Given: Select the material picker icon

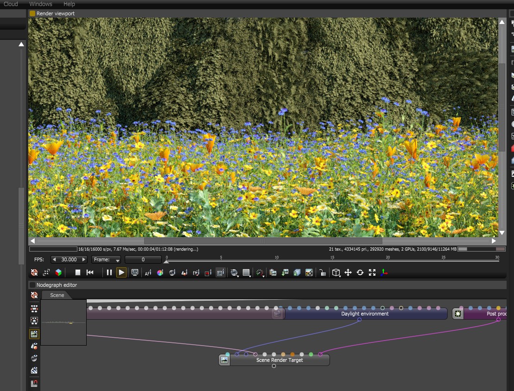Looking at the screenshot, I should [x=172, y=272].
